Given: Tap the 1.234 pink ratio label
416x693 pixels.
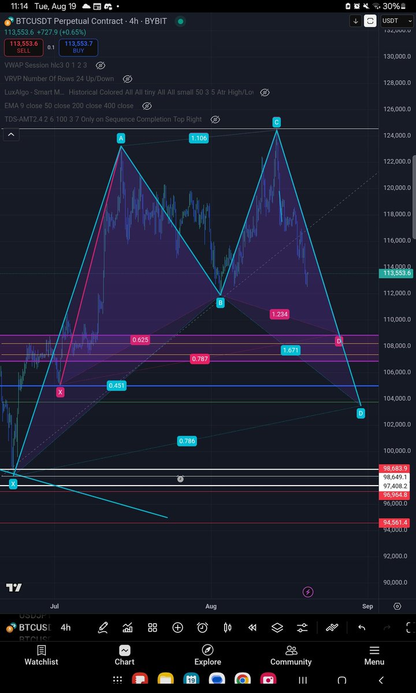Looking at the screenshot, I should click(279, 314).
